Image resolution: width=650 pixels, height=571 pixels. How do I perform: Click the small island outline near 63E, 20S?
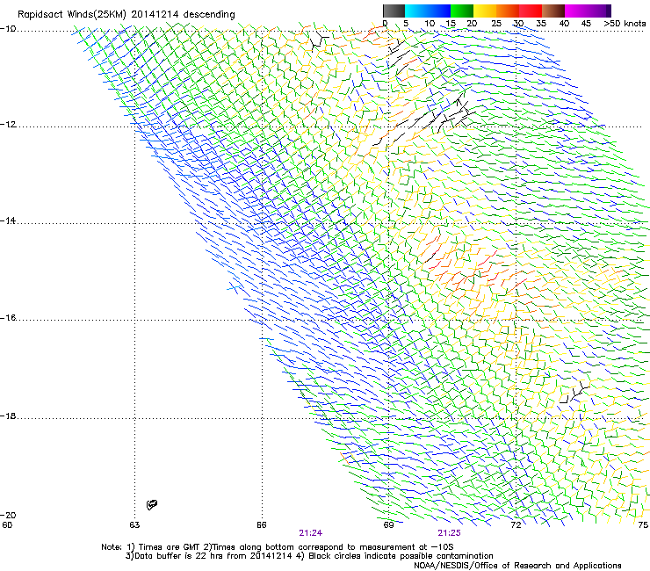tap(152, 504)
